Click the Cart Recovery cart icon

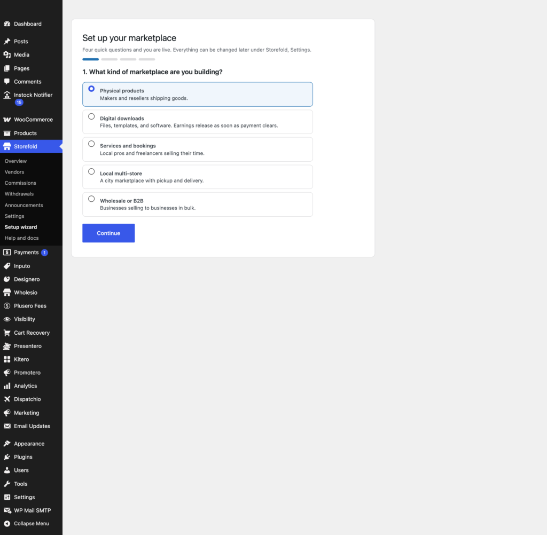tap(7, 333)
